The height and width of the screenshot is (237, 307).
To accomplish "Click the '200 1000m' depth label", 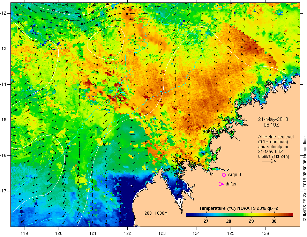I will (156, 213).
